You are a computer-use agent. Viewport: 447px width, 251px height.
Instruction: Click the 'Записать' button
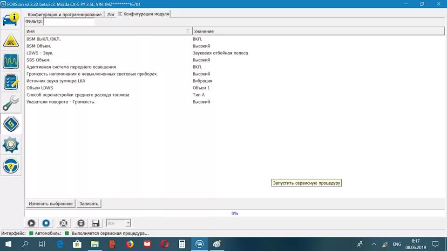tap(88, 204)
